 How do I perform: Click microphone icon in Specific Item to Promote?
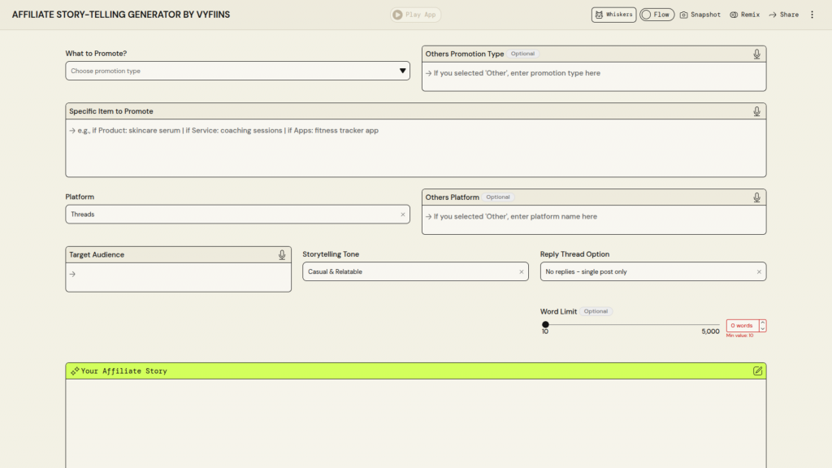tap(756, 111)
